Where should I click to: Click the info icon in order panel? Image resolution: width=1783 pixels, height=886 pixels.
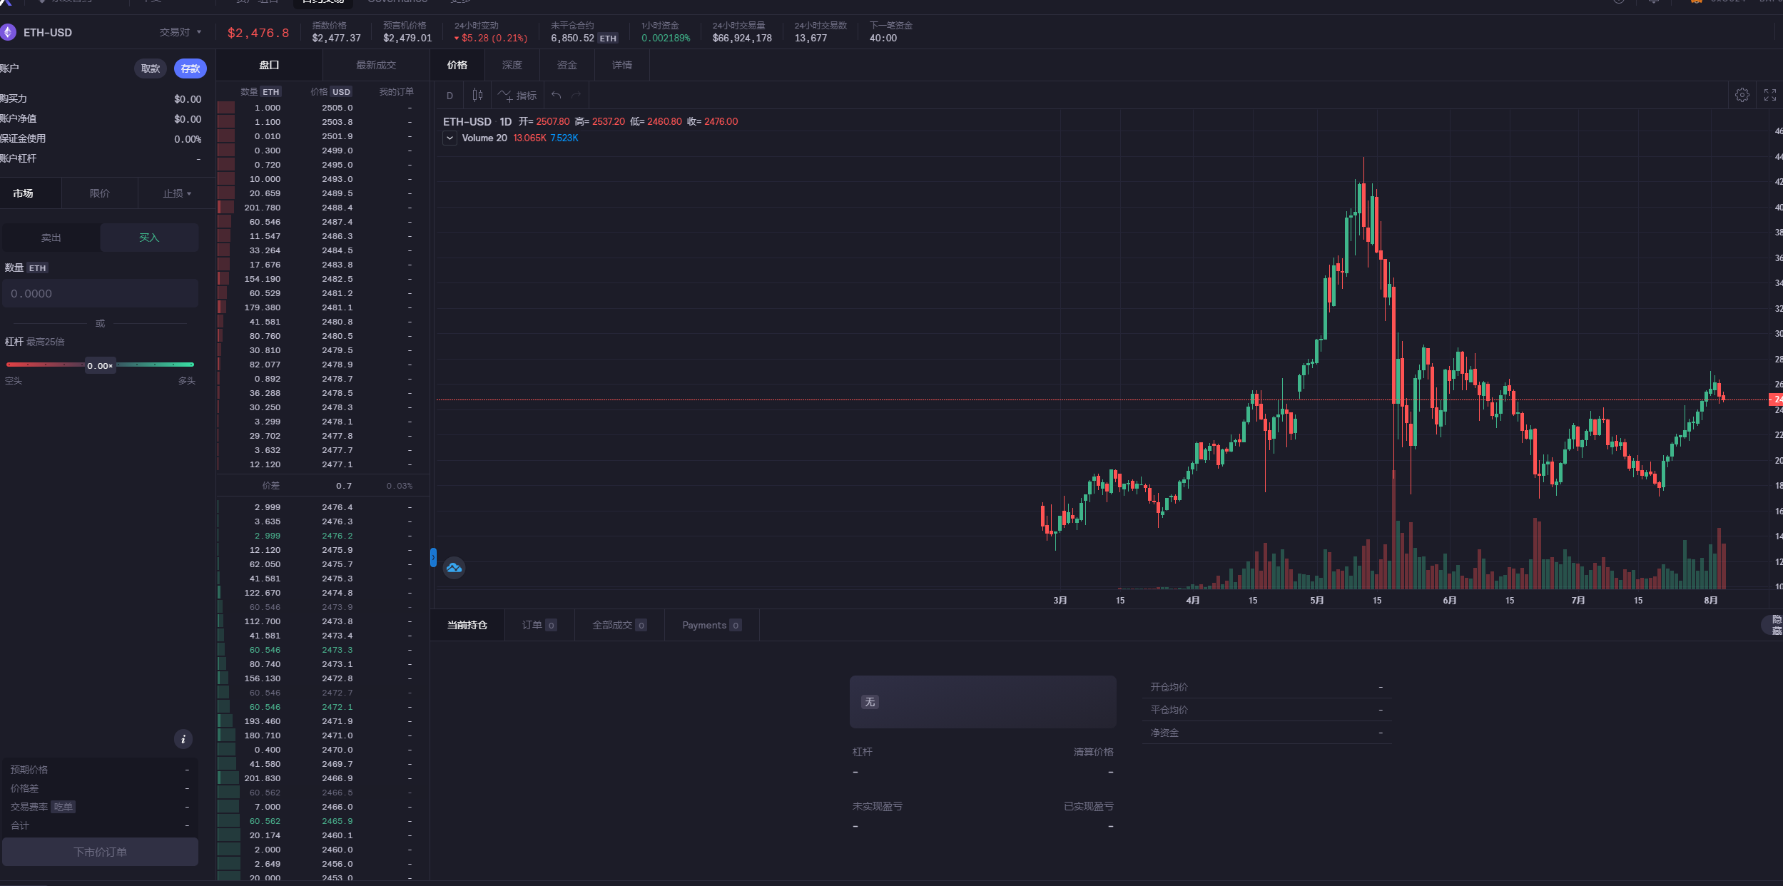coord(183,739)
